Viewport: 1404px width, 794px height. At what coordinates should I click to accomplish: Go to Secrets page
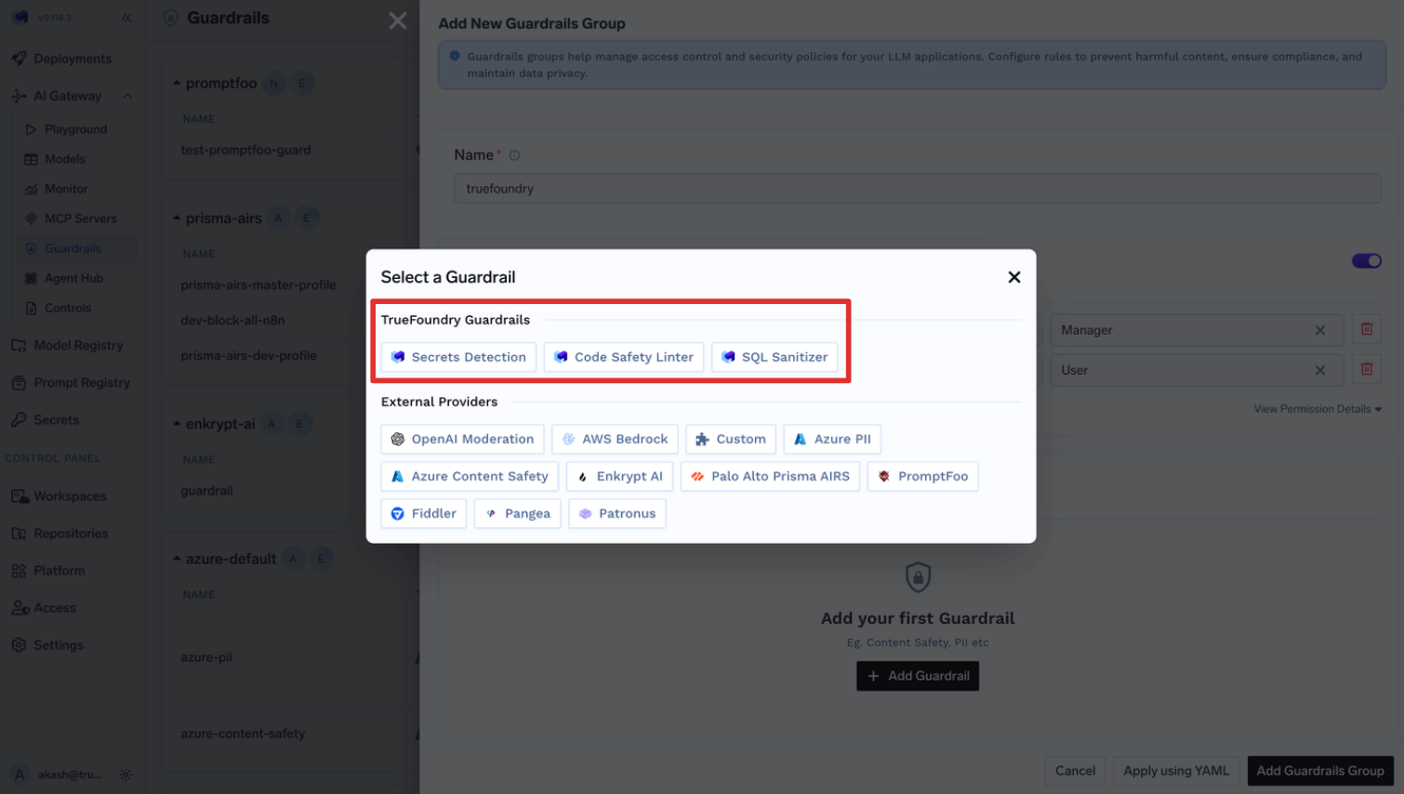coord(56,419)
